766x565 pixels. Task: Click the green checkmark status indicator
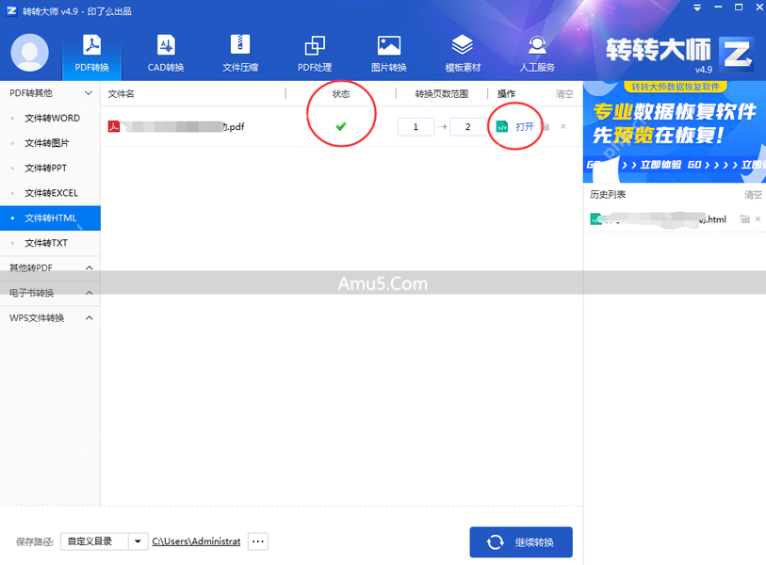pos(341,125)
